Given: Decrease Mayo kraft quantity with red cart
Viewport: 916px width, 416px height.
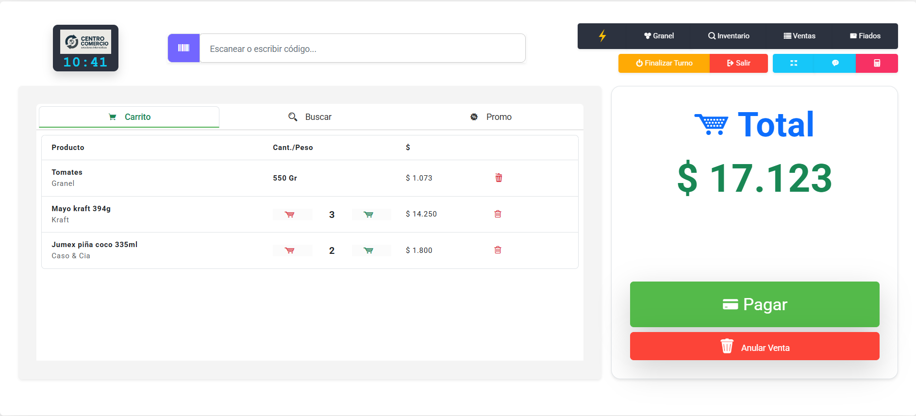Looking at the screenshot, I should (x=290, y=215).
